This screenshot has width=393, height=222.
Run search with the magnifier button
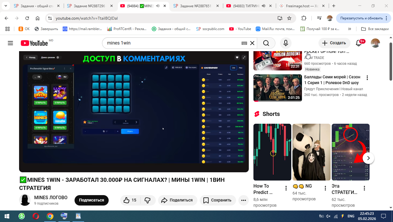click(x=266, y=43)
